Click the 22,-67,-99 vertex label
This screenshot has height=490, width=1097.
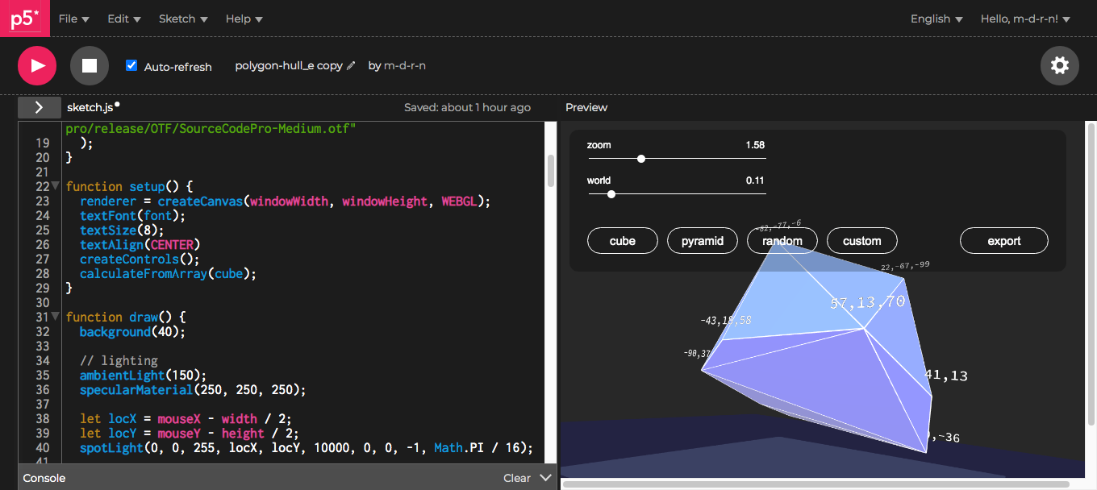click(x=904, y=265)
